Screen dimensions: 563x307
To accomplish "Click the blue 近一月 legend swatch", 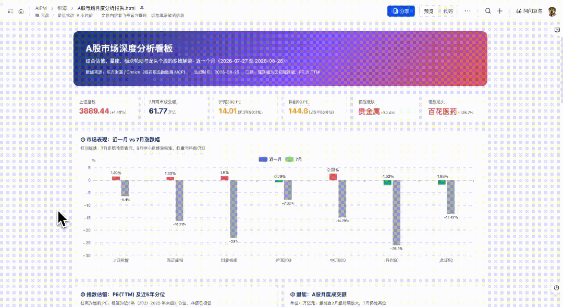I will 263,159.
